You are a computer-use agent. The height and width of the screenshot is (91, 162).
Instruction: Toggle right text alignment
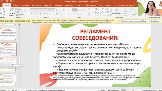[x=74, y=14]
